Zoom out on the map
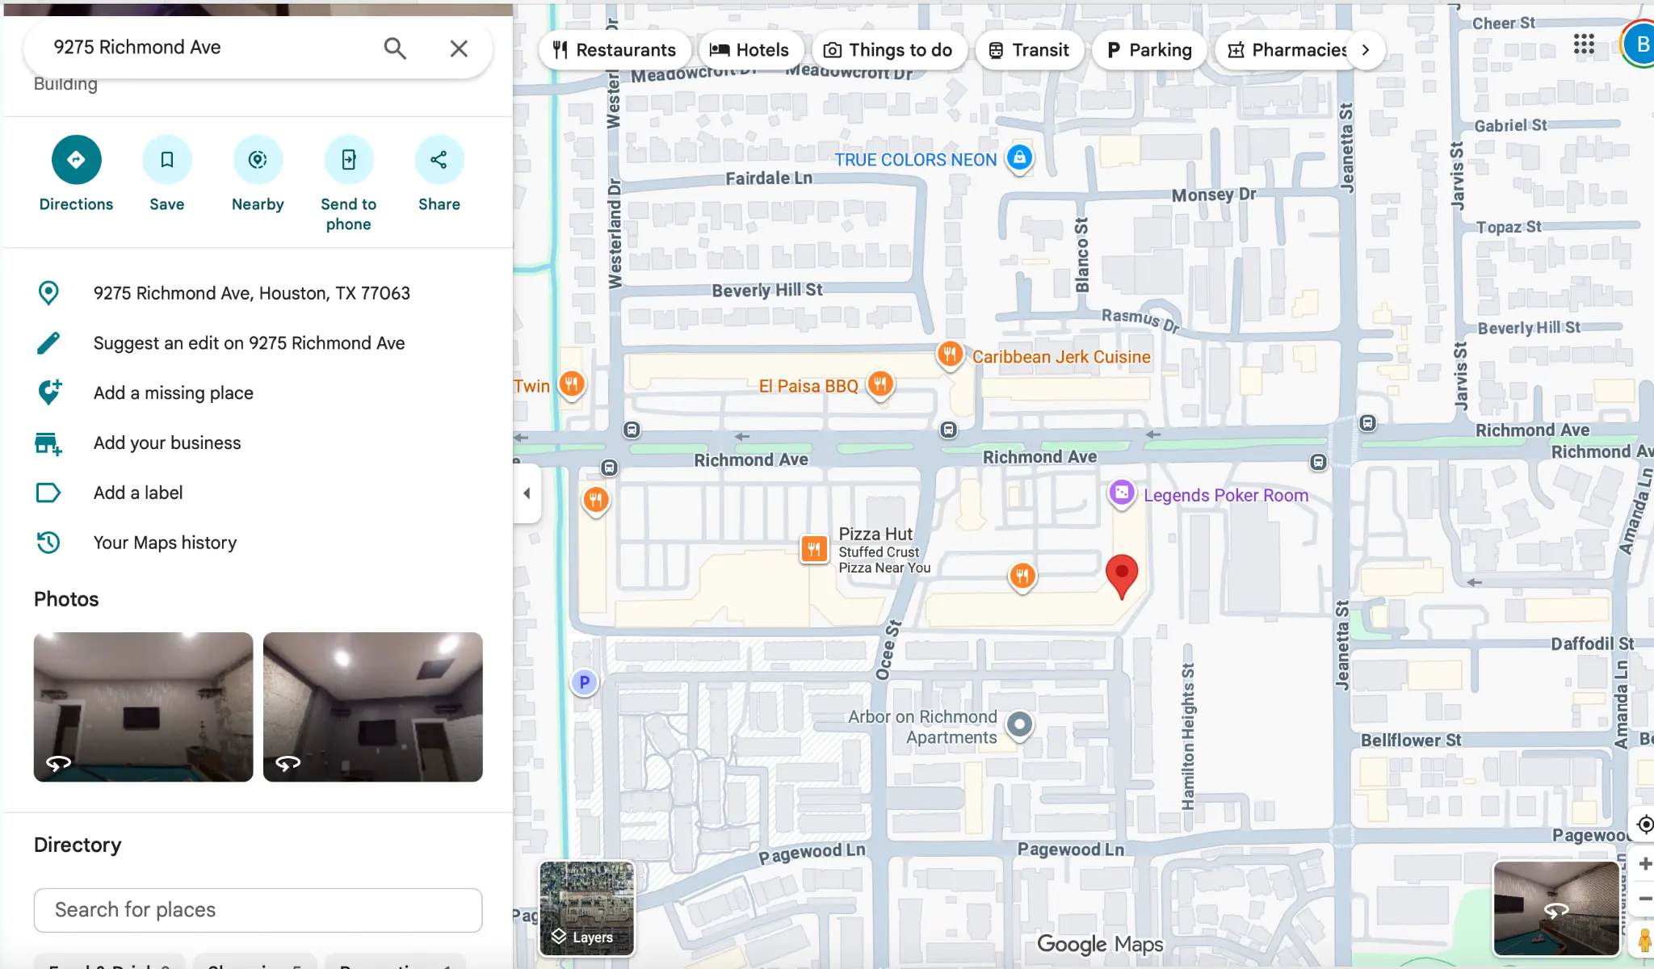The width and height of the screenshot is (1654, 969). pos(1644,899)
